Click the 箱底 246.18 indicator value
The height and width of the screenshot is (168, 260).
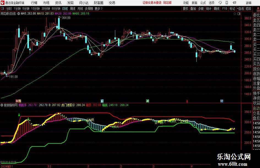point(110,105)
